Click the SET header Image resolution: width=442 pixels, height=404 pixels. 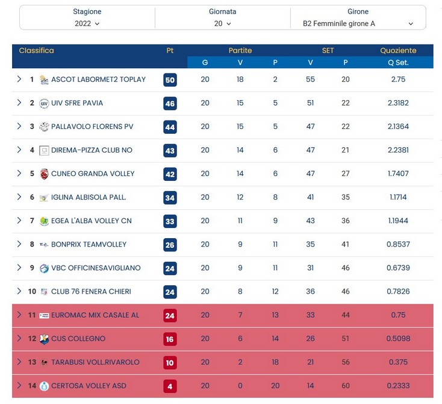point(328,51)
